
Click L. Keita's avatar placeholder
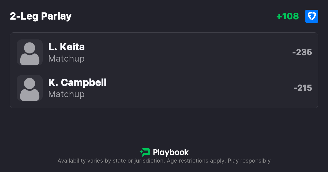click(x=30, y=52)
